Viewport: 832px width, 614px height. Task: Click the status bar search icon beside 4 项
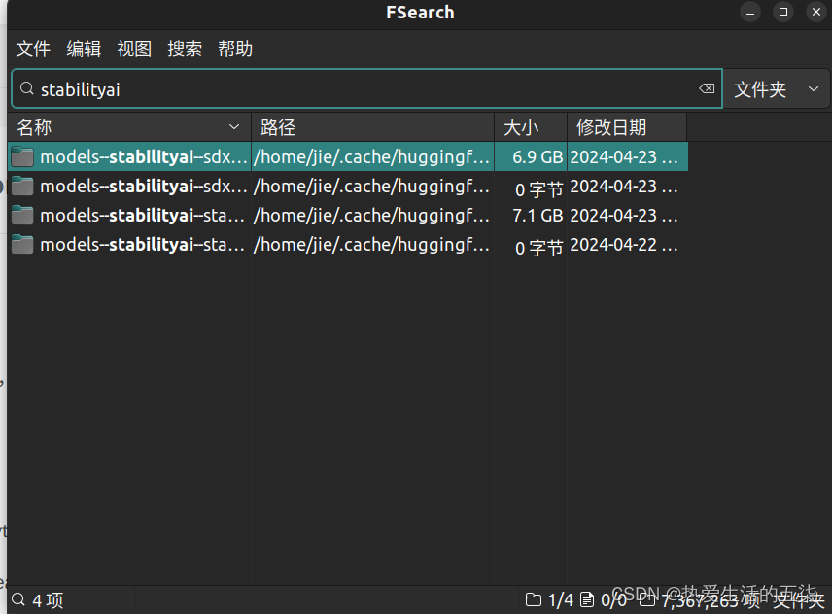pyautogui.click(x=18, y=599)
